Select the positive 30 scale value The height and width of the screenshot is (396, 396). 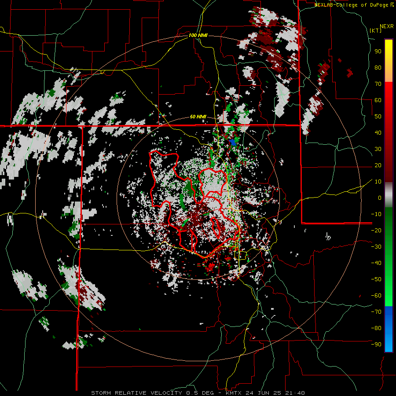(x=378, y=149)
